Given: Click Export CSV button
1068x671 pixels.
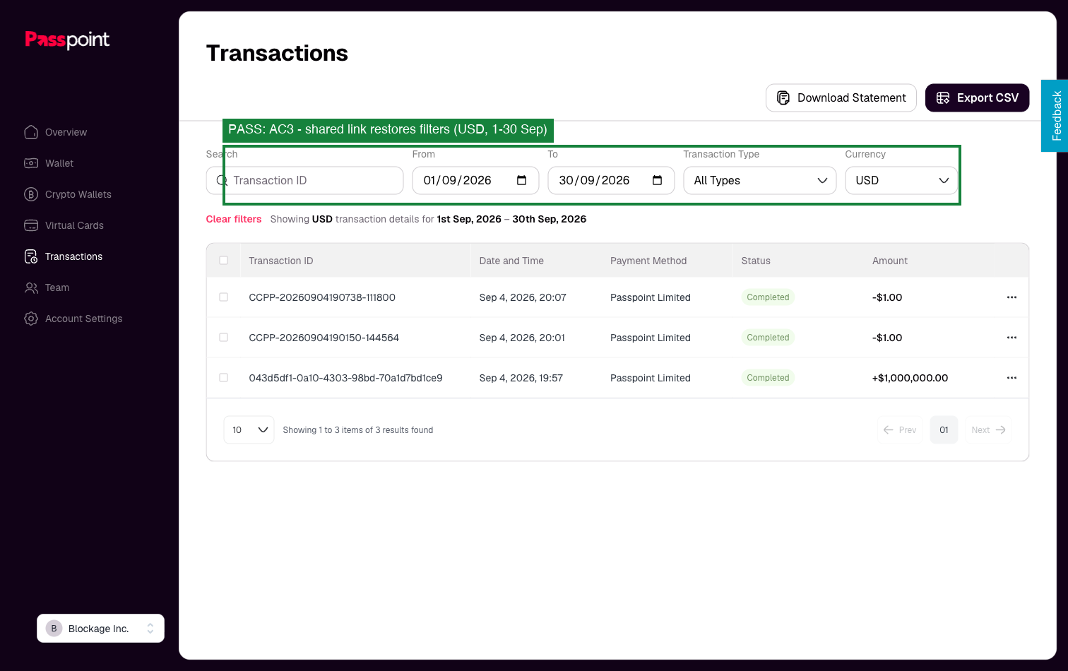Looking at the screenshot, I should 978,98.
